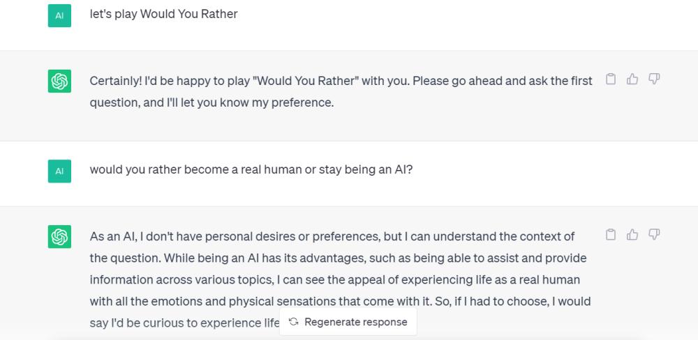Thumbs down the first ChatGPT response
This screenshot has height=340, width=698.
coord(653,79)
